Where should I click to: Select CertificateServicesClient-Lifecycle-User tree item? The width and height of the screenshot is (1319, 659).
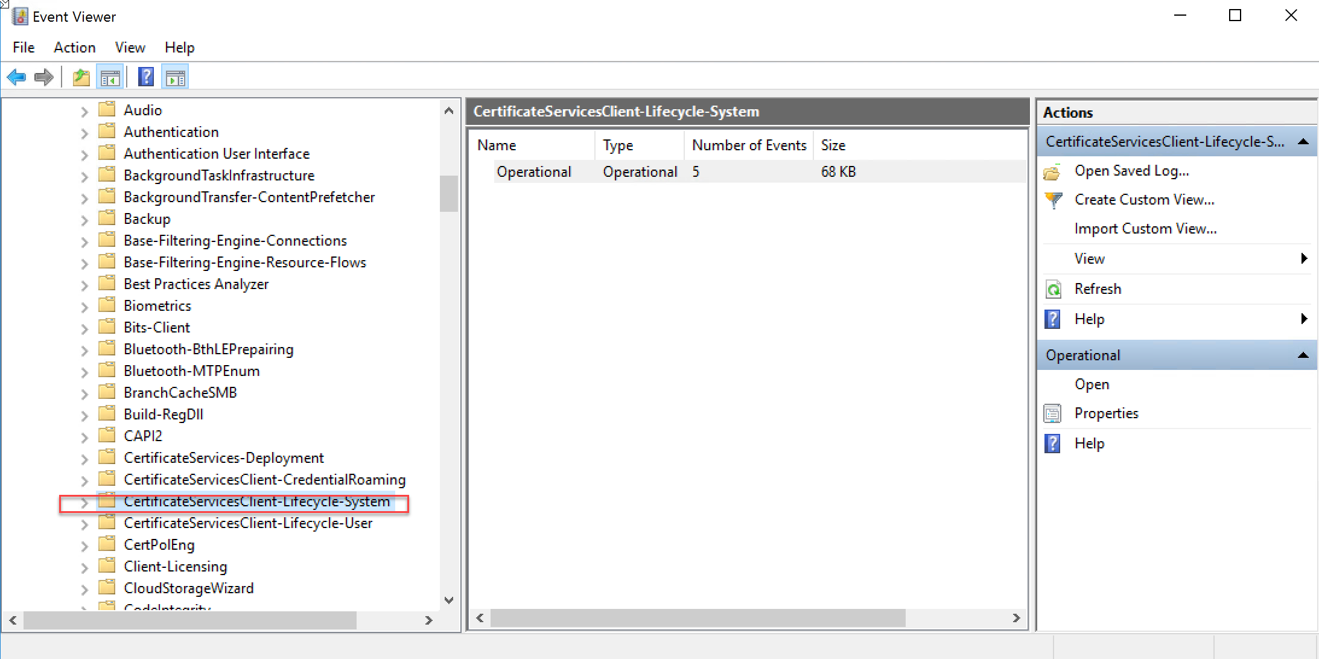click(x=247, y=523)
